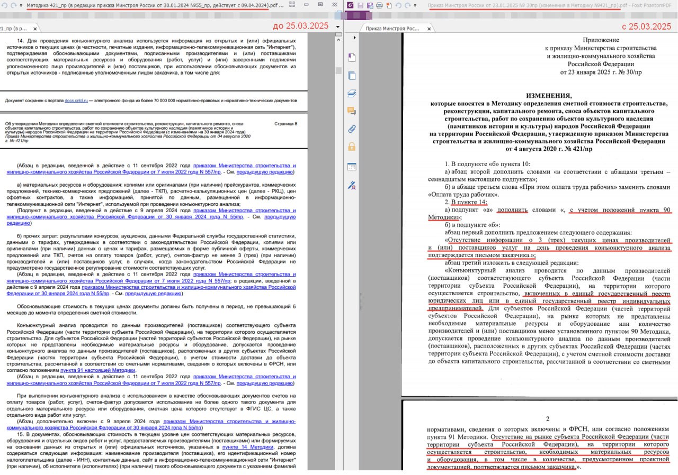The width and height of the screenshot is (678, 475).
Task: Click the scroll-up arrow of left document scrollbar
Action: point(338,39)
